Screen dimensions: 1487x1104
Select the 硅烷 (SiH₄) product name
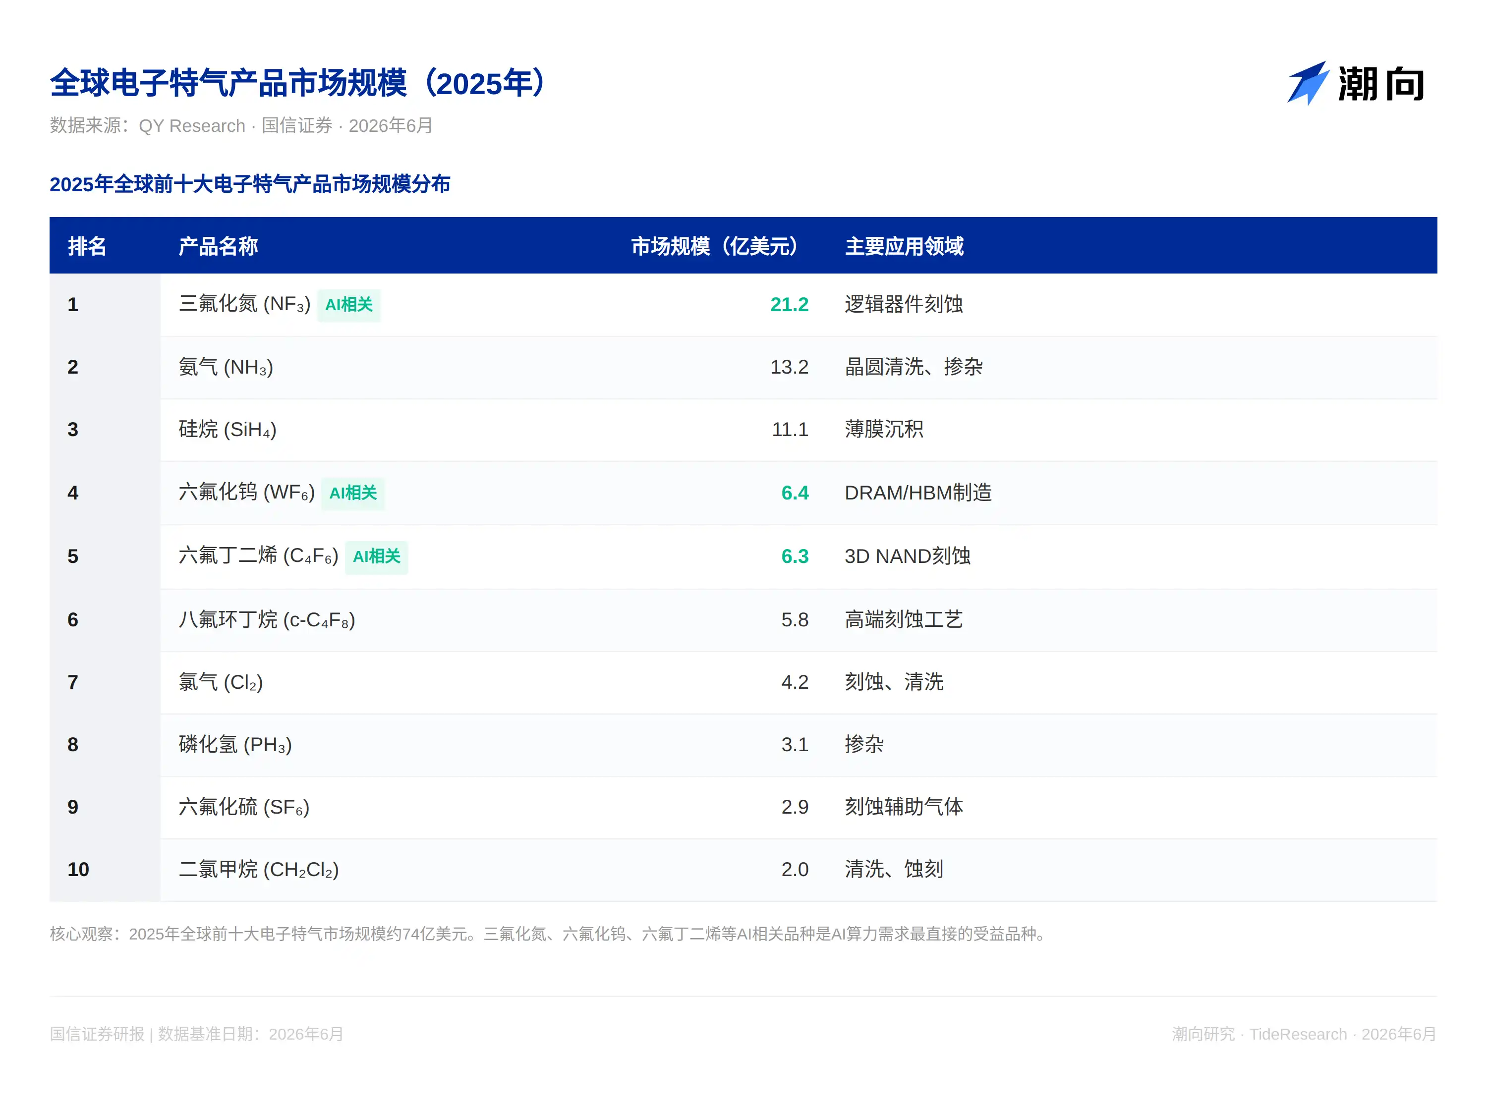[227, 430]
